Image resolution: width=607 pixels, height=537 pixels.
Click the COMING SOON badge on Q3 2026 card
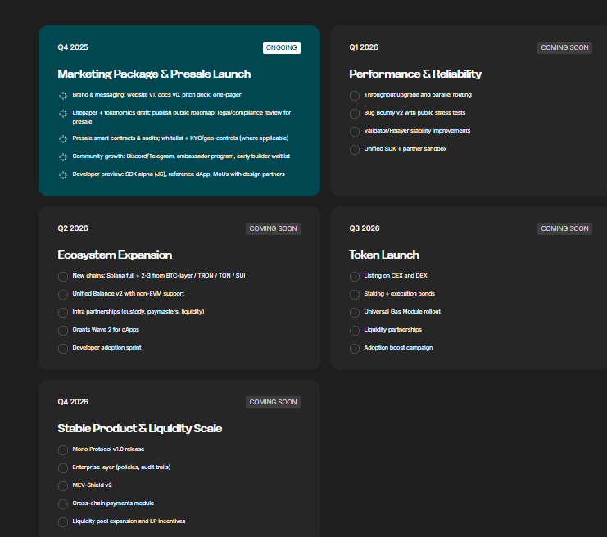564,228
